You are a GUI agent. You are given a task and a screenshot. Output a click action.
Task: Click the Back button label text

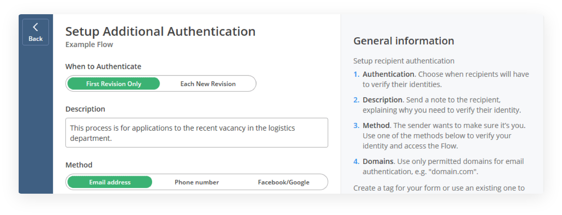(36, 39)
